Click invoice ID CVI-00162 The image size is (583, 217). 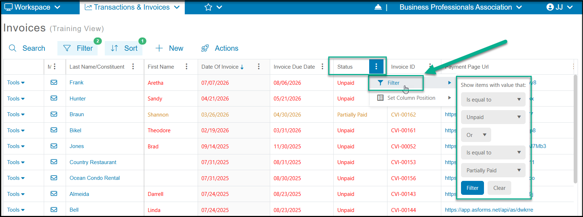[x=403, y=114]
